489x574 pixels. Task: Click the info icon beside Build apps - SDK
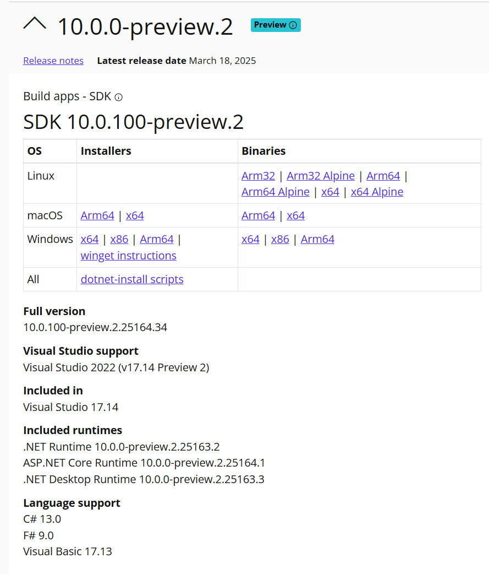tap(118, 97)
